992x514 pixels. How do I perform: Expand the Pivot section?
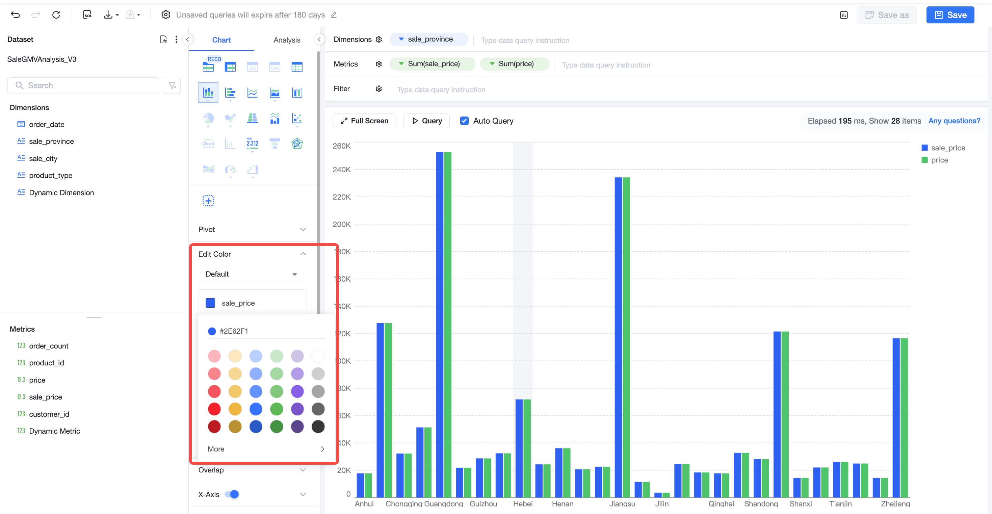pos(252,229)
